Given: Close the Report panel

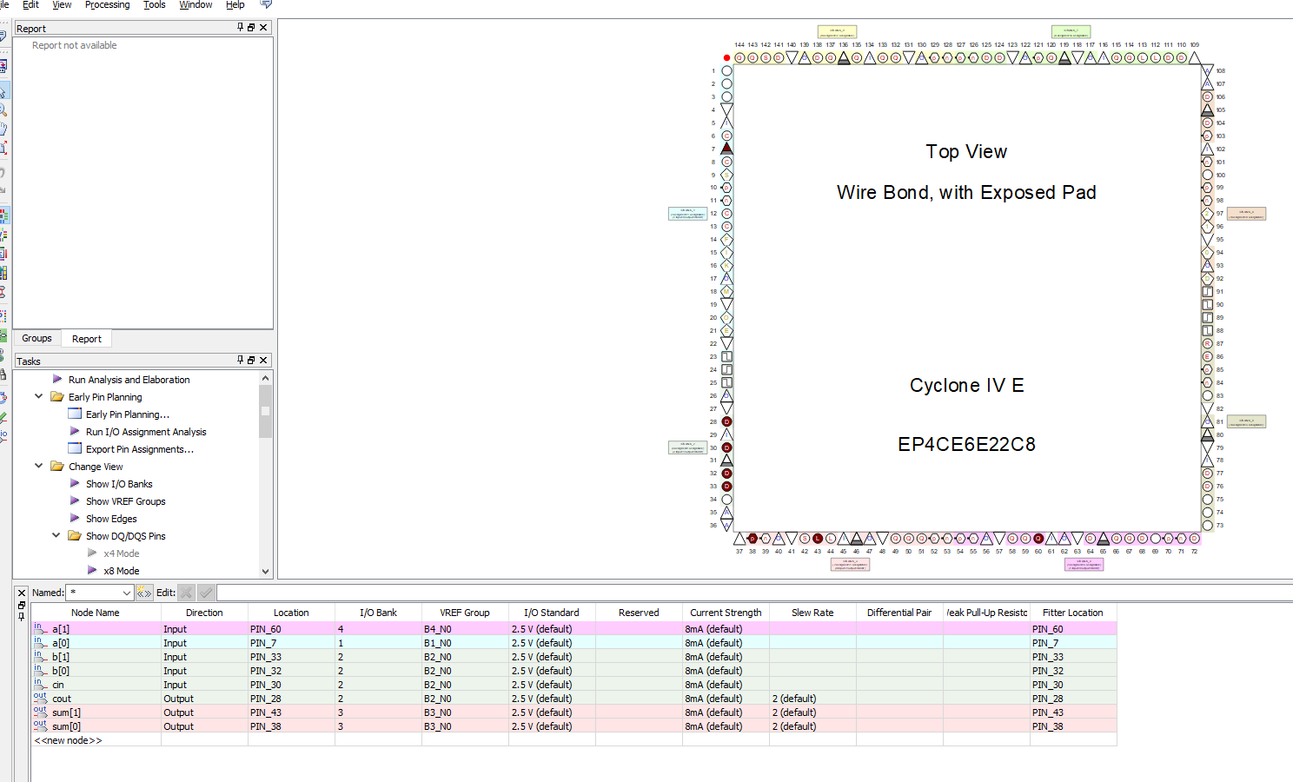Looking at the screenshot, I should (x=263, y=28).
